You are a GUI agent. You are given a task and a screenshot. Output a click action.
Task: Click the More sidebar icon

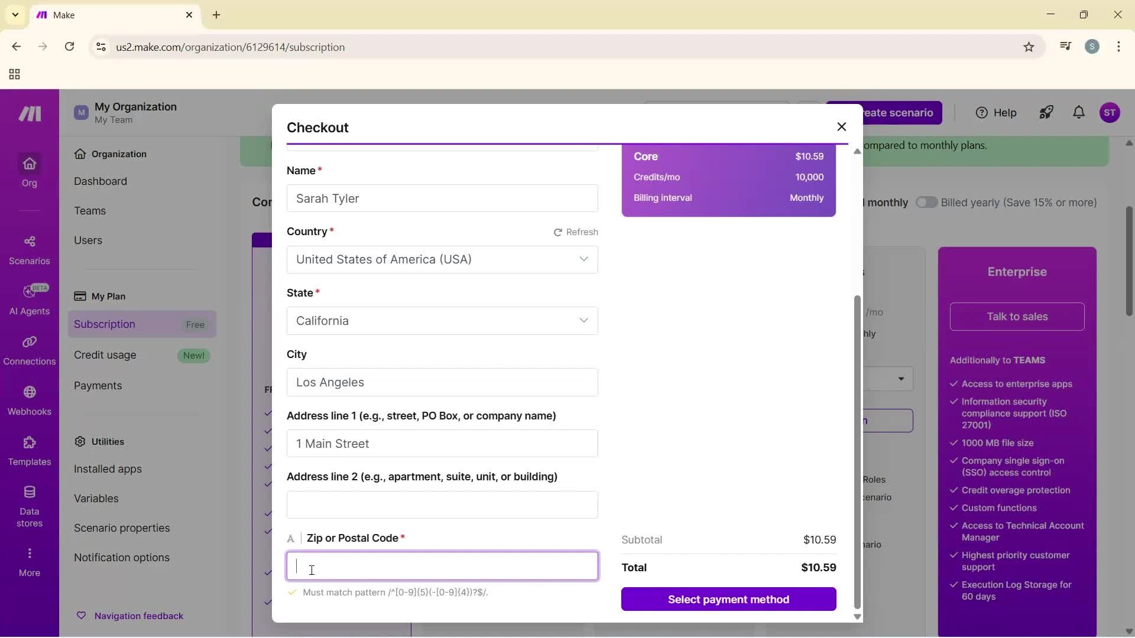(29, 560)
